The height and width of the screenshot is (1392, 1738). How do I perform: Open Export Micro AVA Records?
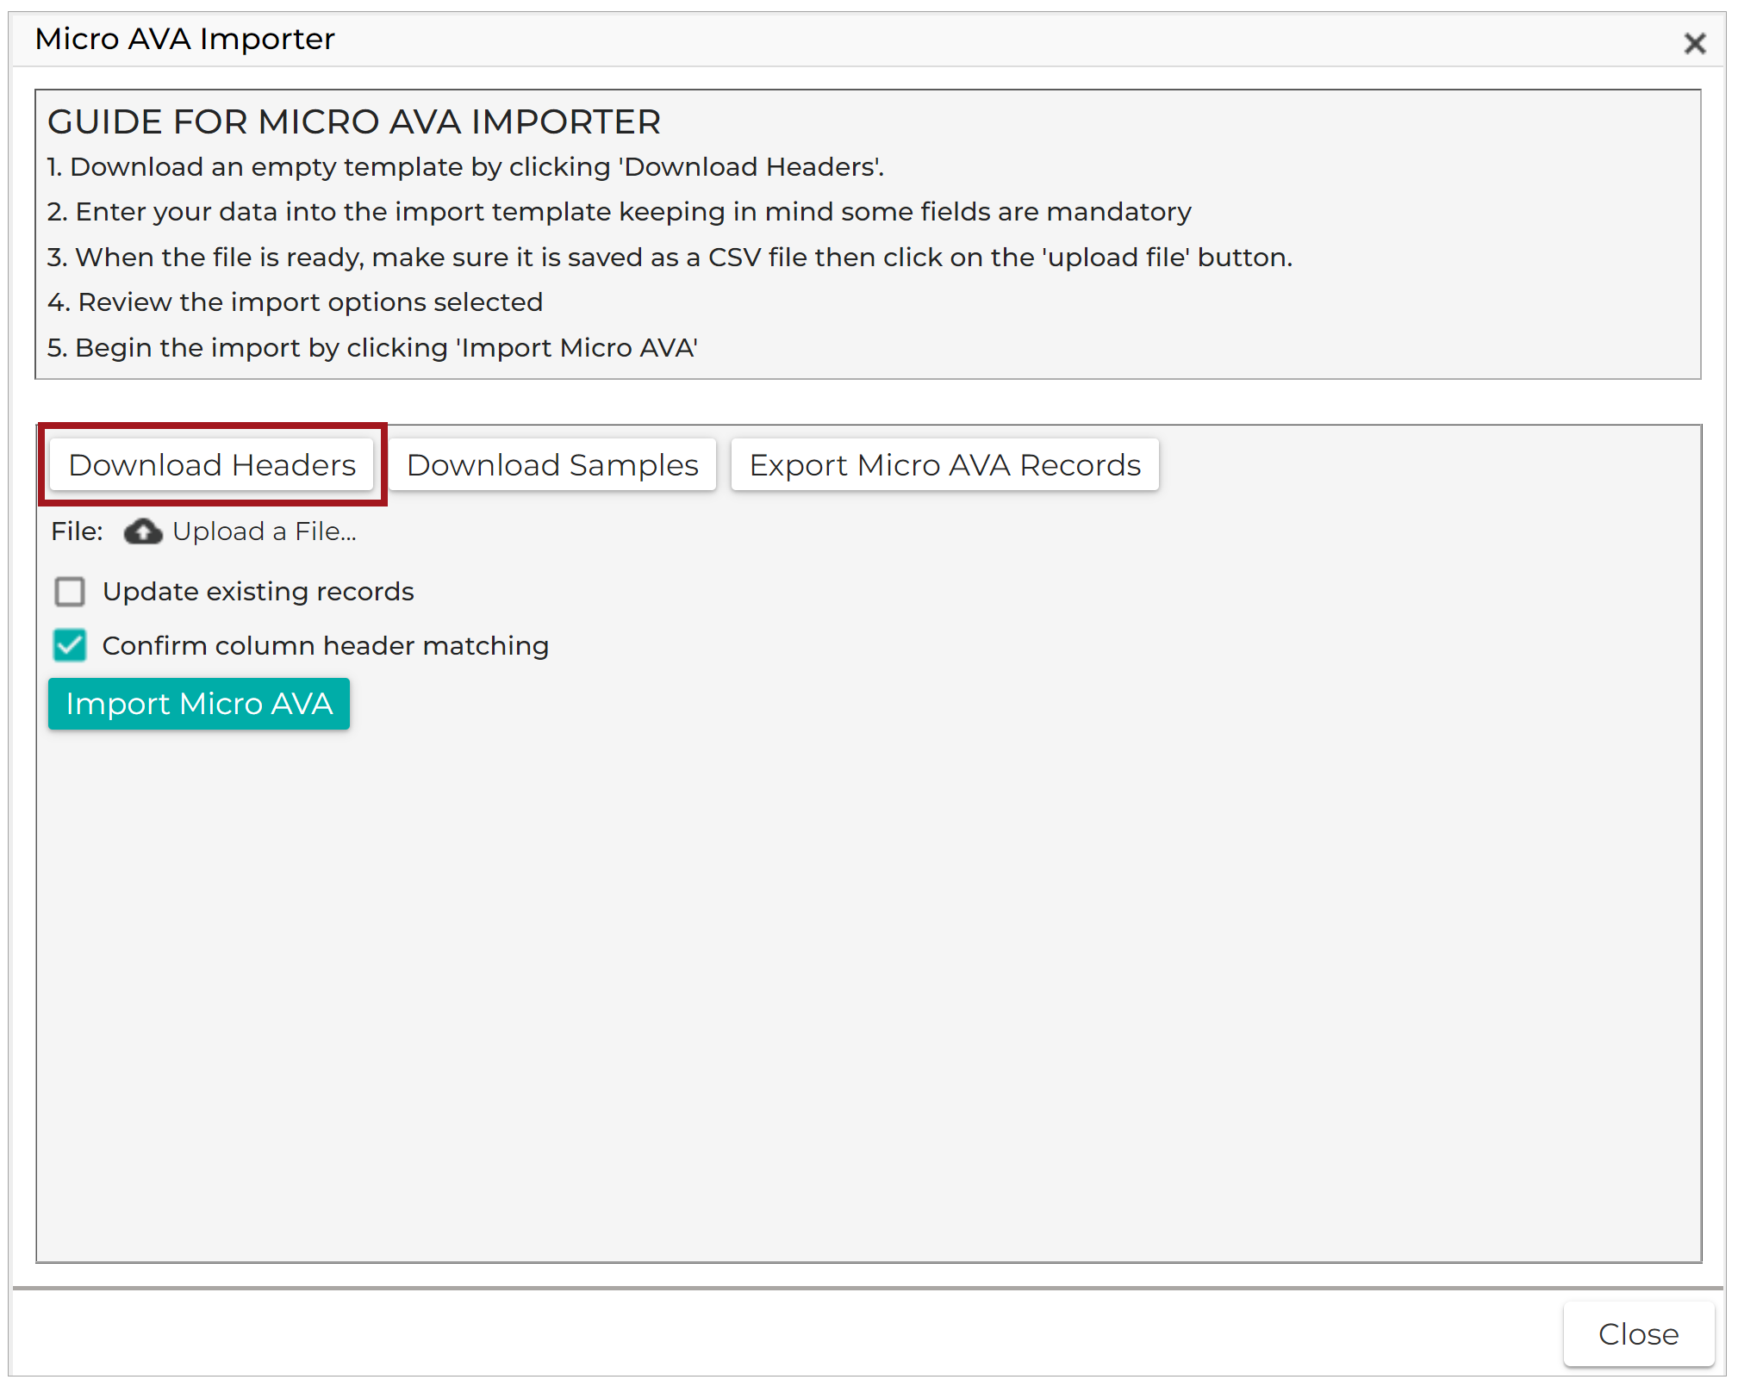point(944,464)
